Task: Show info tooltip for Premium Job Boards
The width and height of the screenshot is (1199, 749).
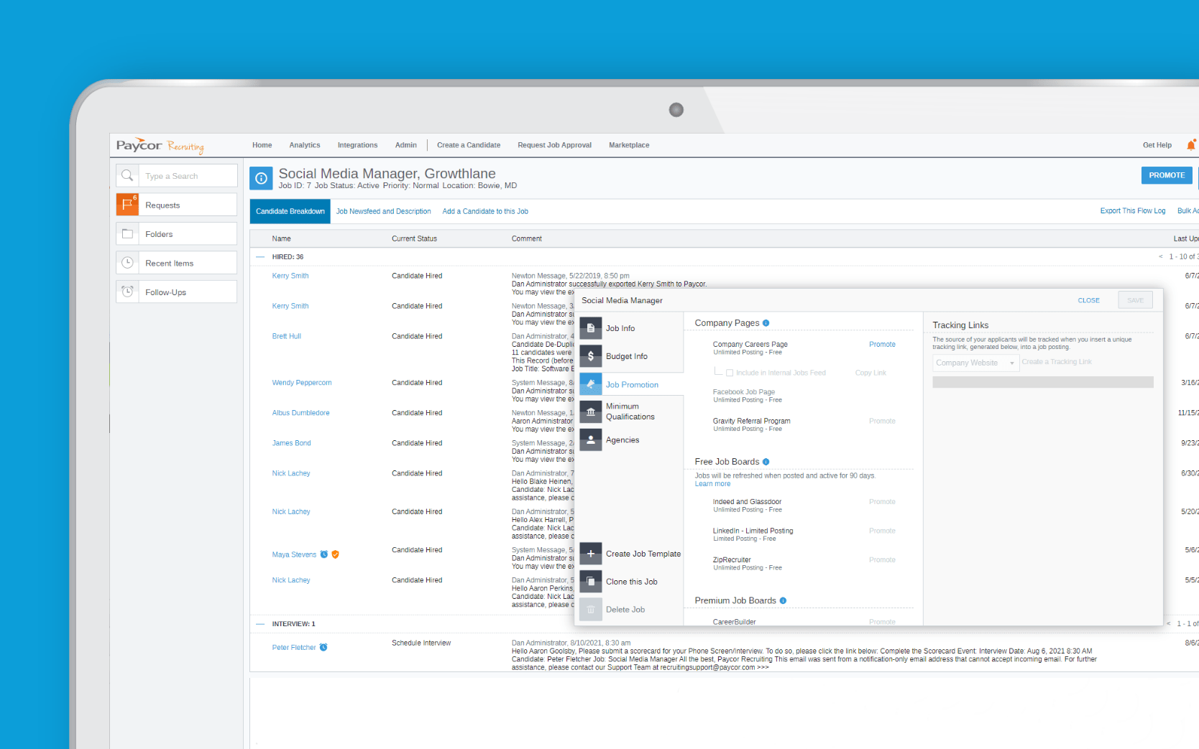Action: (783, 600)
